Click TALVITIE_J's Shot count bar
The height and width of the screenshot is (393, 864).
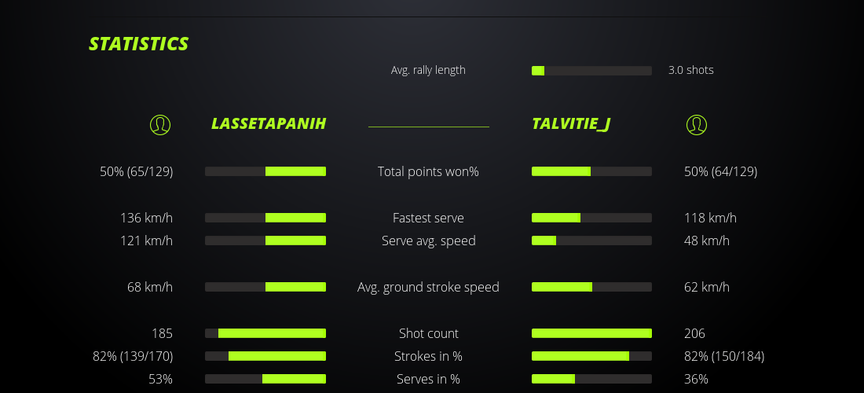tap(591, 333)
